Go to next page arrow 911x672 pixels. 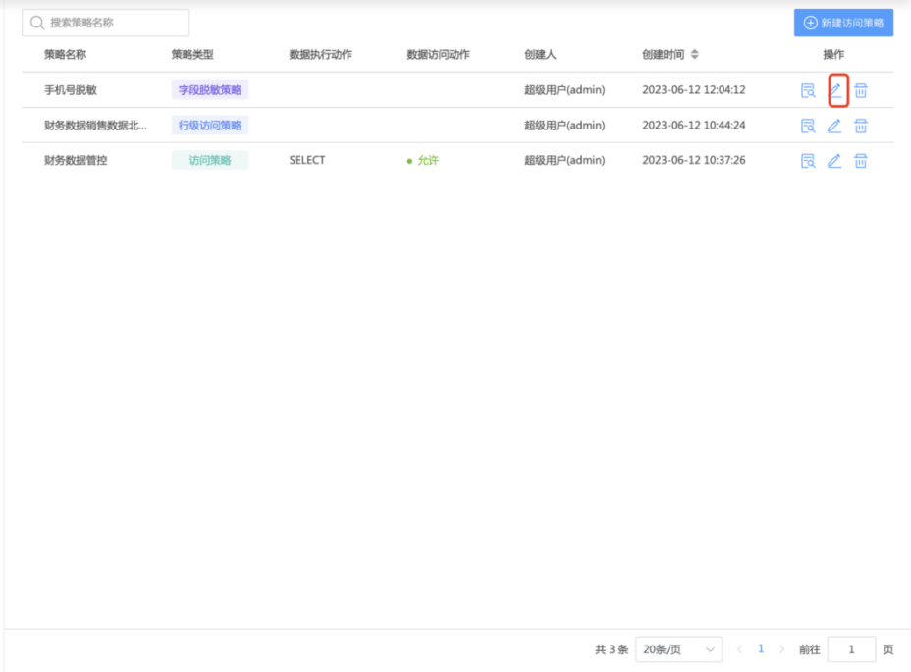[782, 649]
